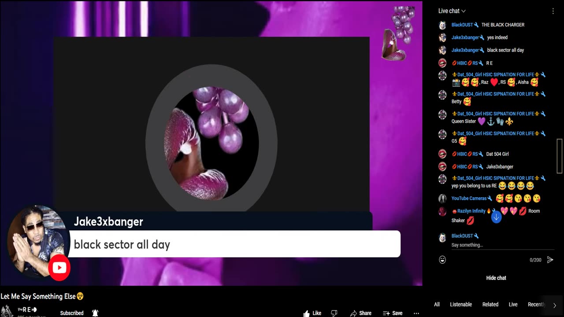
Task: Click the blue scroll-to-latest arrow button
Action: 496,217
